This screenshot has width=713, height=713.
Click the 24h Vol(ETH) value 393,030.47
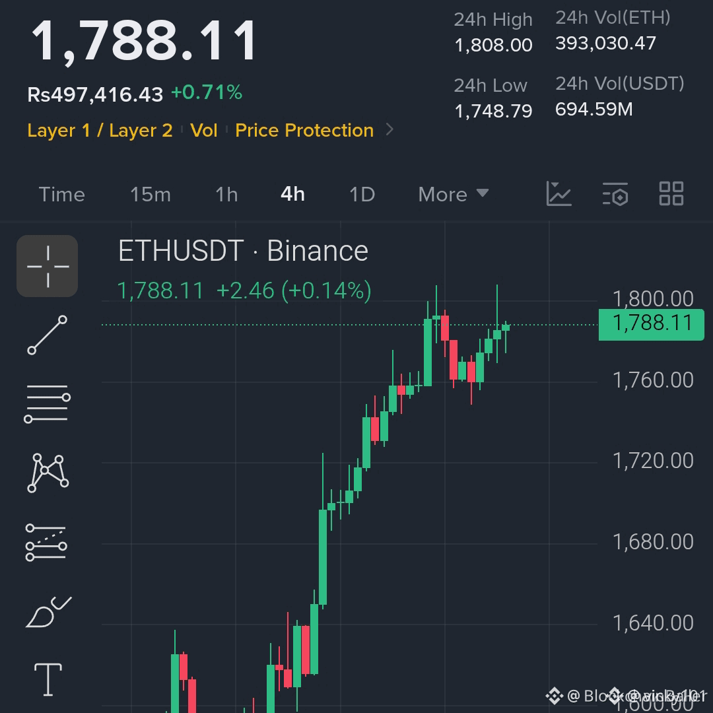(605, 43)
